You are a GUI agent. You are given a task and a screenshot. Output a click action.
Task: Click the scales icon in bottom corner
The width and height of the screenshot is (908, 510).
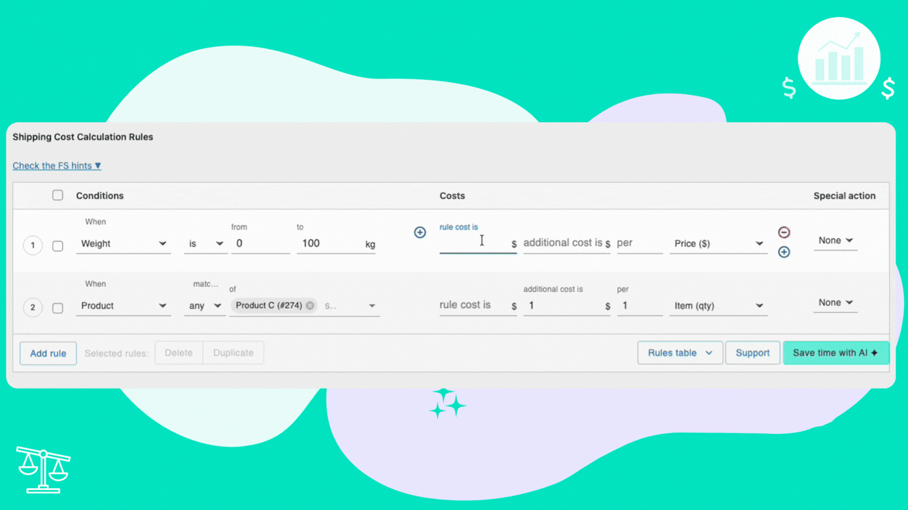[x=43, y=470]
